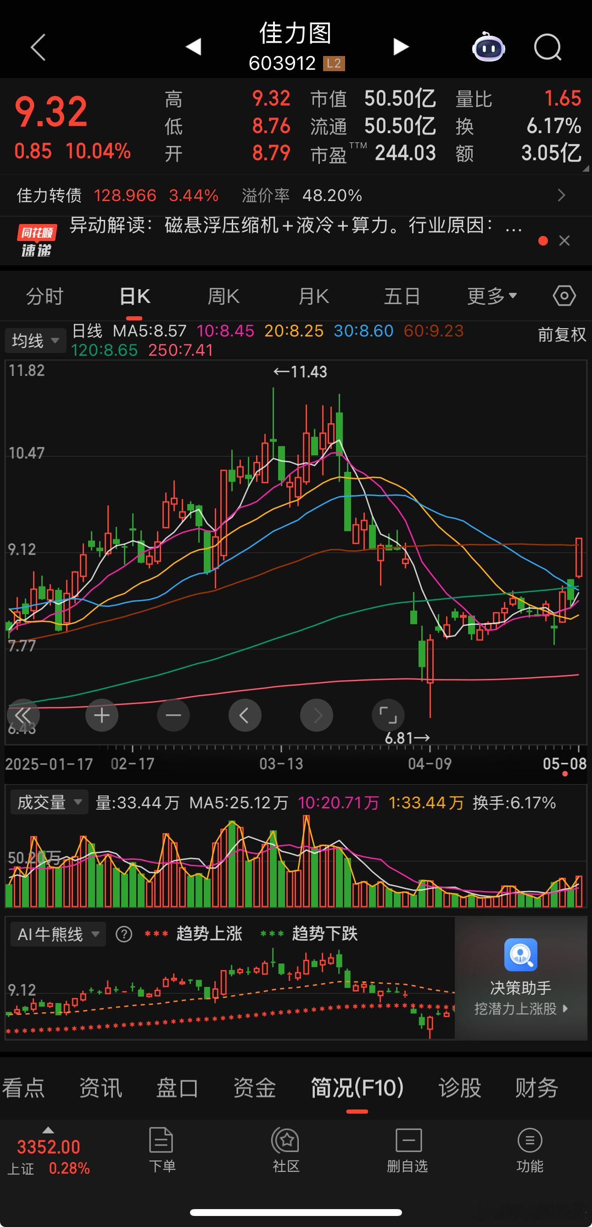Image resolution: width=592 pixels, height=1227 pixels.
Task: Tap latest price 9.32
Action: click(x=51, y=112)
